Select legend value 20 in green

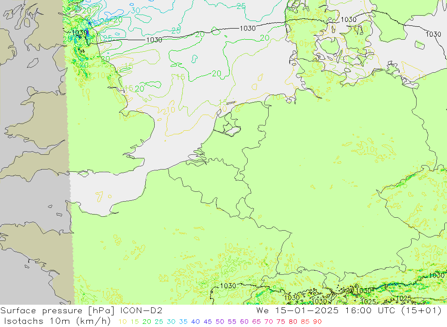coord(147,322)
